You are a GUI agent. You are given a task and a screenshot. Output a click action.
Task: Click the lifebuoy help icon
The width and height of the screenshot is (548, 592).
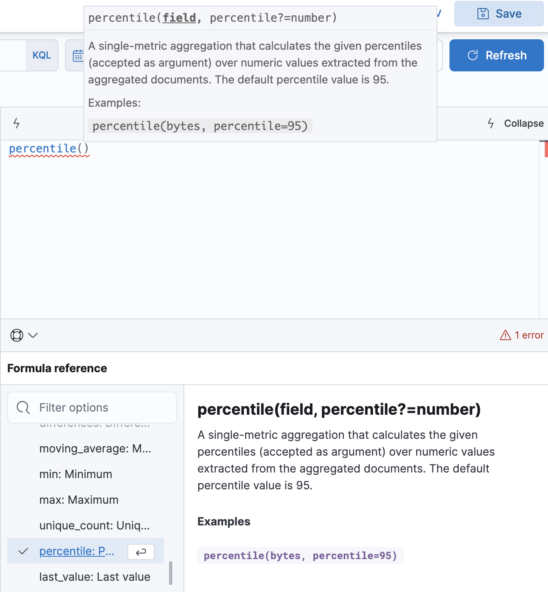pos(17,335)
